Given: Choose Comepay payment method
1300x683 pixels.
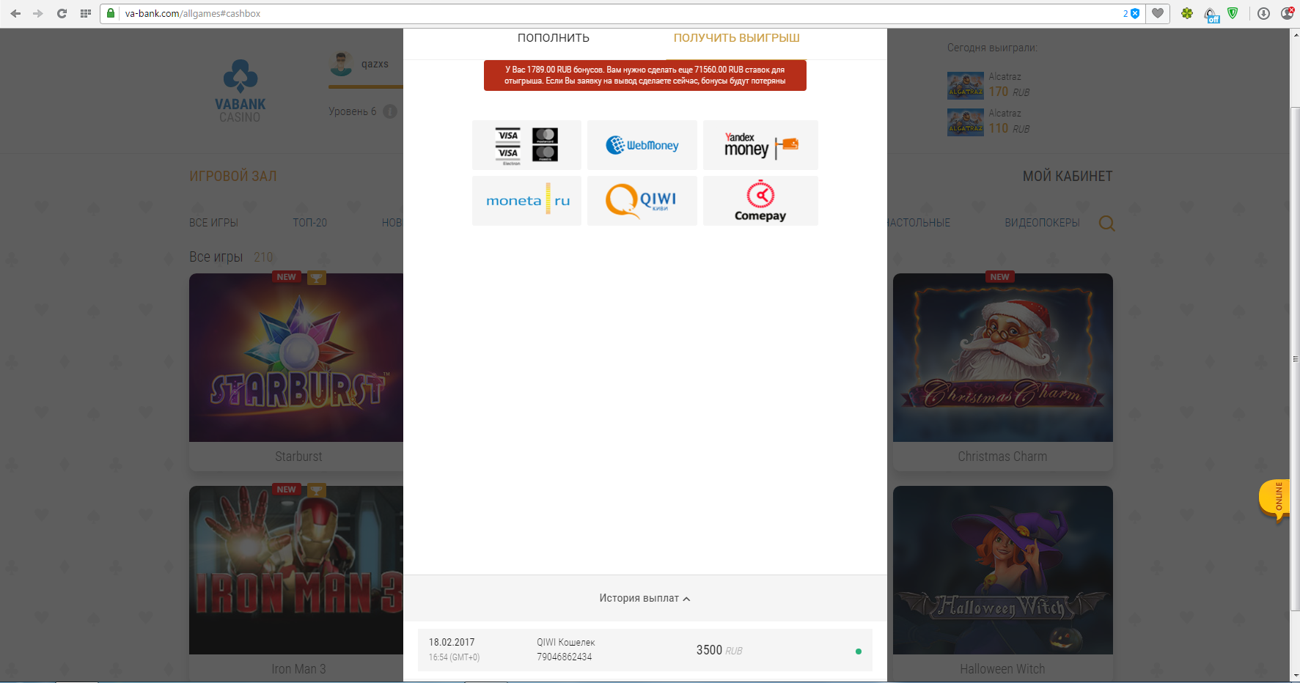Looking at the screenshot, I should 760,201.
